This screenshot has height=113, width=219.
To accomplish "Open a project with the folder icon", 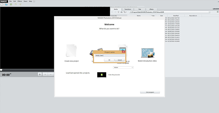I will pyautogui.click(x=7, y=4).
